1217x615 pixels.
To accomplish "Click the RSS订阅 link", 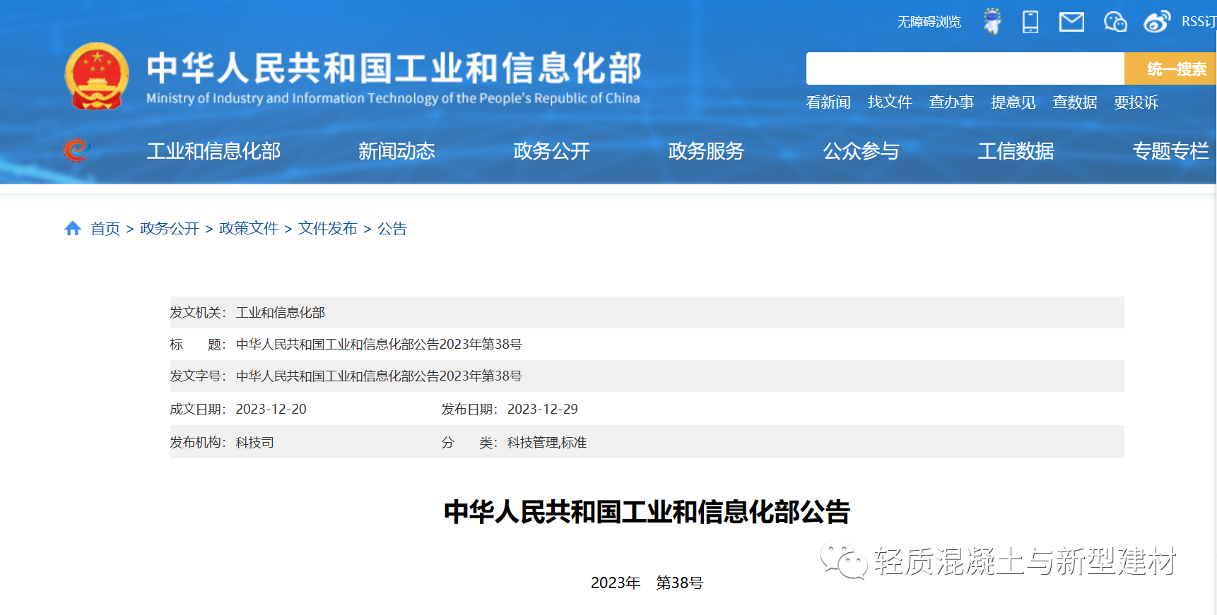I will pyautogui.click(x=1199, y=22).
